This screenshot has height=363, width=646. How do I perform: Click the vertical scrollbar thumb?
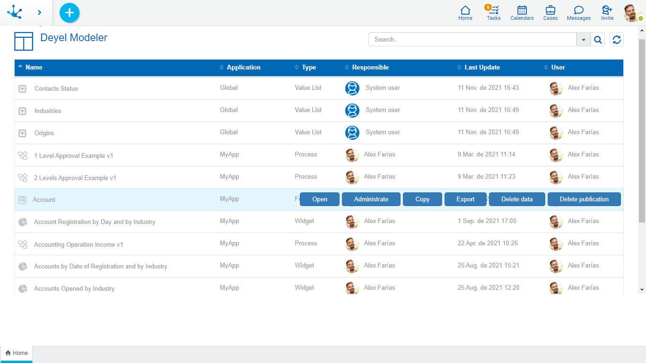(x=642, y=130)
